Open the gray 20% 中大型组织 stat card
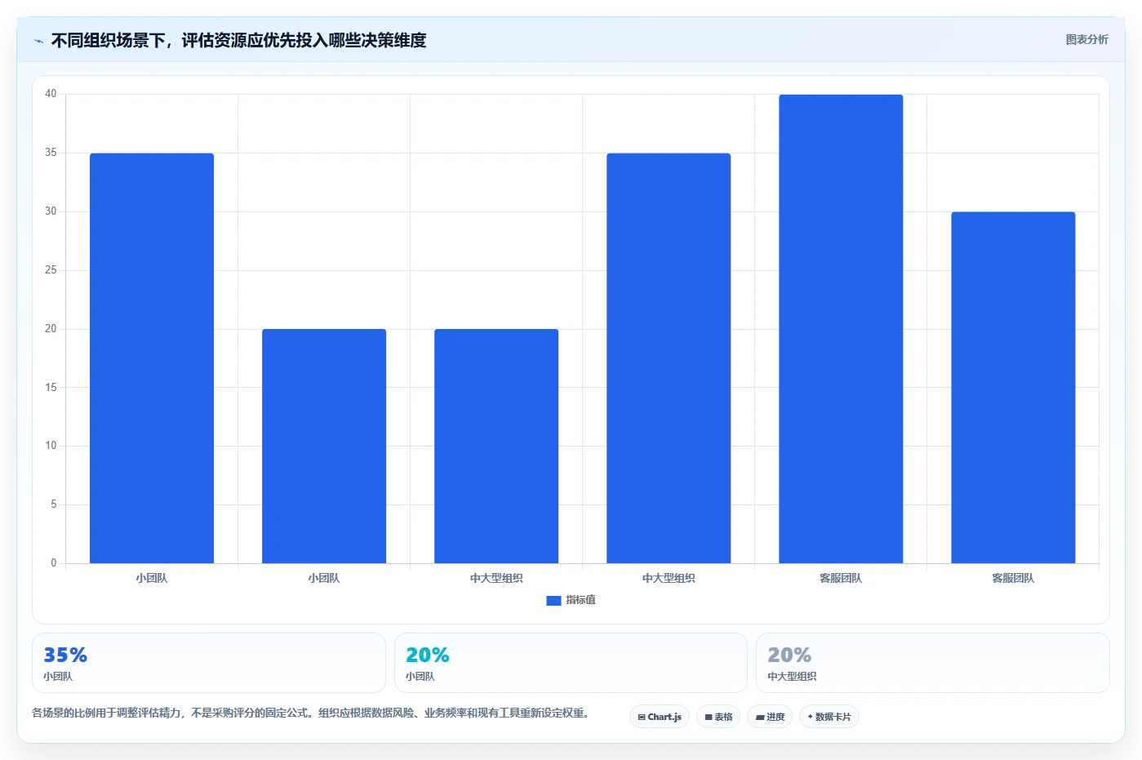The width and height of the screenshot is (1142, 760). coord(933,663)
